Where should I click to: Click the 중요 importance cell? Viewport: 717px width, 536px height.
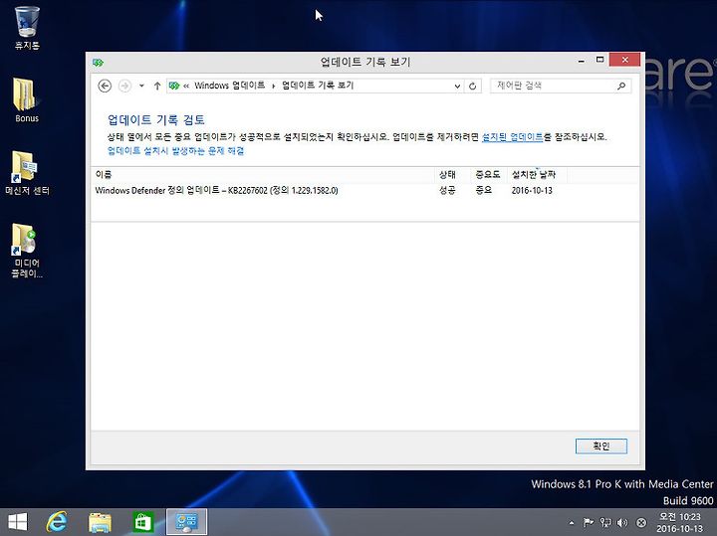click(484, 190)
